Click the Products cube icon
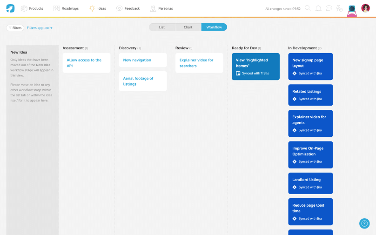 tap(24, 8)
